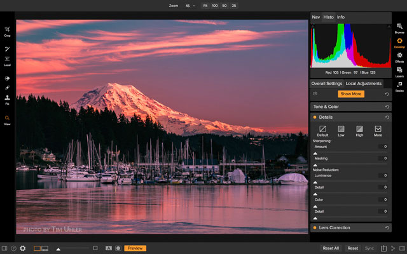Select the Crop tool
This screenshot has width=407, height=254.
point(7,29)
